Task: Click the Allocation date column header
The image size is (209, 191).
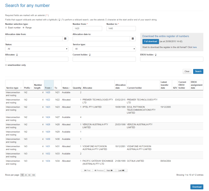Action: (x=120, y=85)
